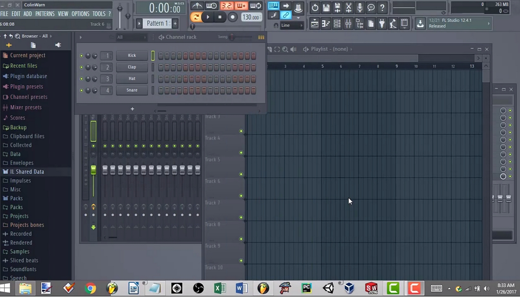Open the channel rack menu arrow
This screenshot has height=297, width=520.
81,37
